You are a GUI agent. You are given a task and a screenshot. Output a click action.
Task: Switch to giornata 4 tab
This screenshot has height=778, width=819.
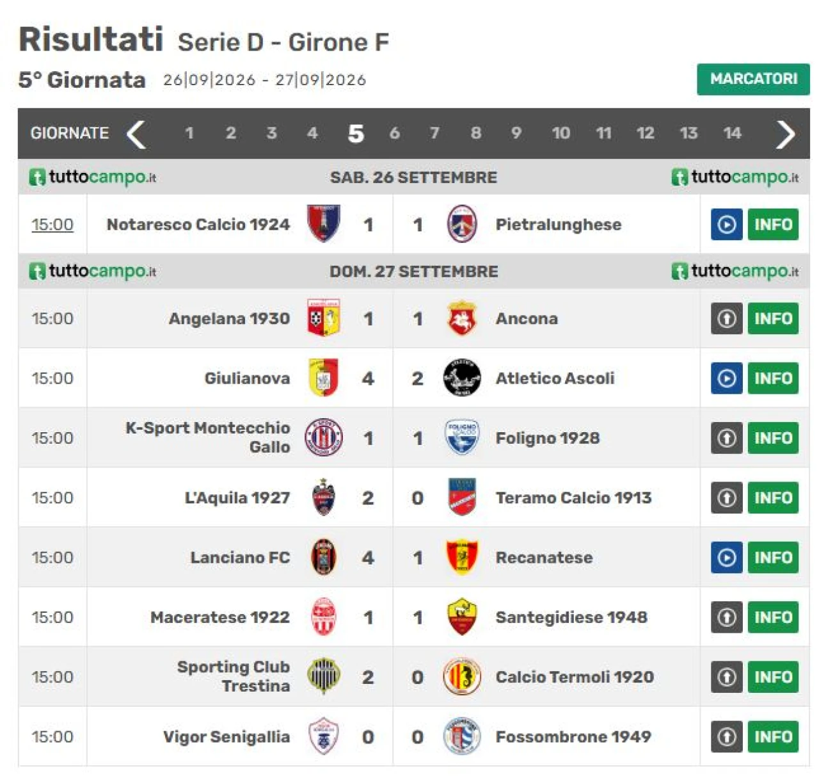coord(312,133)
